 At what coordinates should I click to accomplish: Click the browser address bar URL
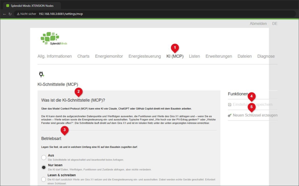point(61,14)
